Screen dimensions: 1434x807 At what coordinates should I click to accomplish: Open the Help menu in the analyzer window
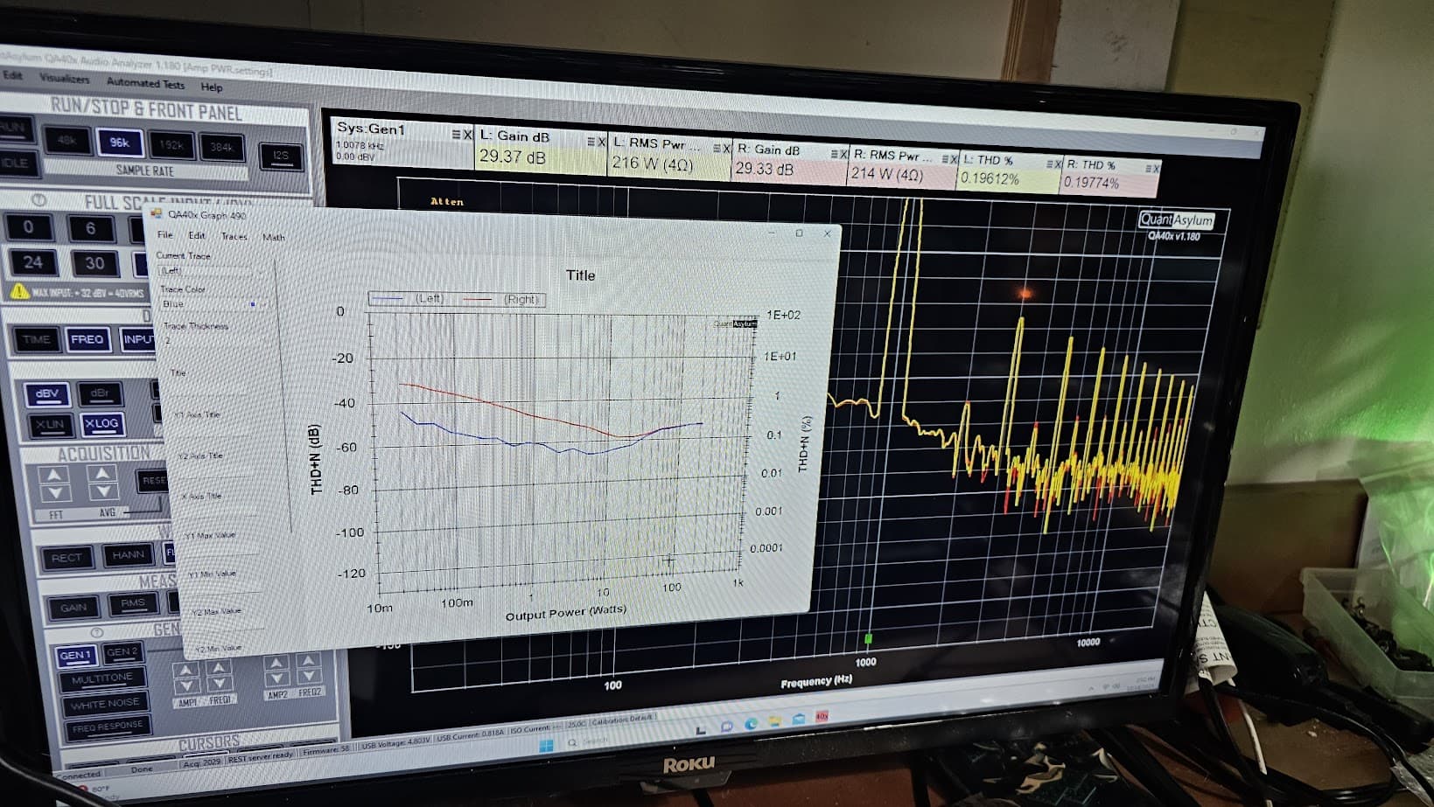point(212,87)
